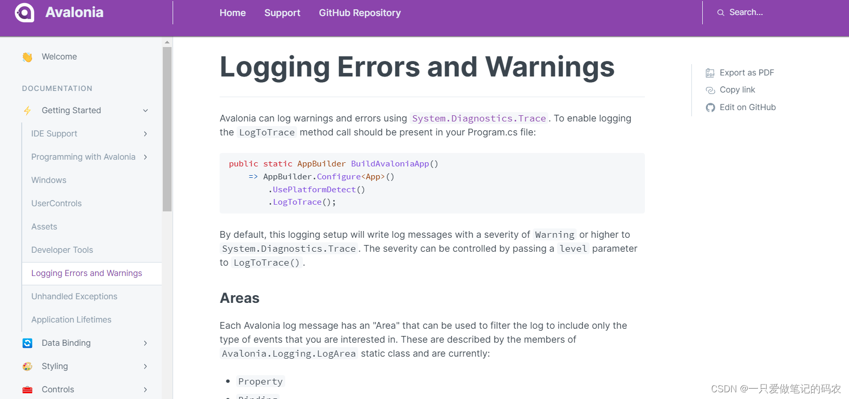The height and width of the screenshot is (399, 849).
Task: Click the Copy link action
Action: pos(737,90)
